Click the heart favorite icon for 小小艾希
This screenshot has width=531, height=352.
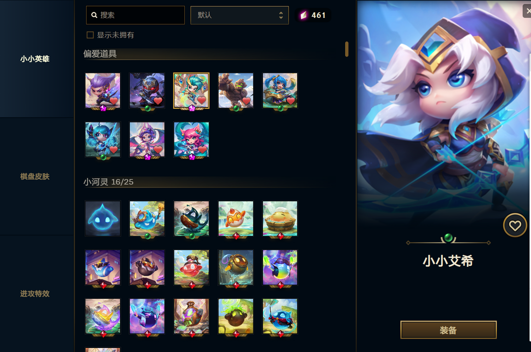[x=515, y=225]
